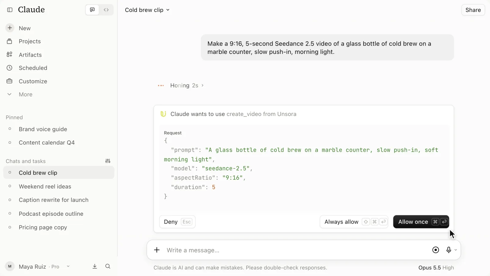Deny the create_video tool request
The width and height of the screenshot is (490, 276).
(x=177, y=222)
